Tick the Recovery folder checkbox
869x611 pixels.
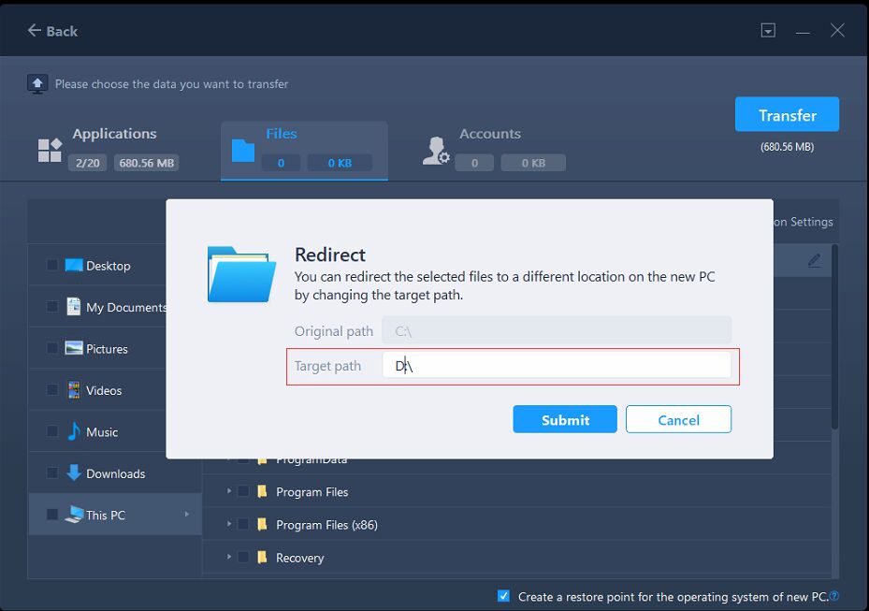(243, 557)
